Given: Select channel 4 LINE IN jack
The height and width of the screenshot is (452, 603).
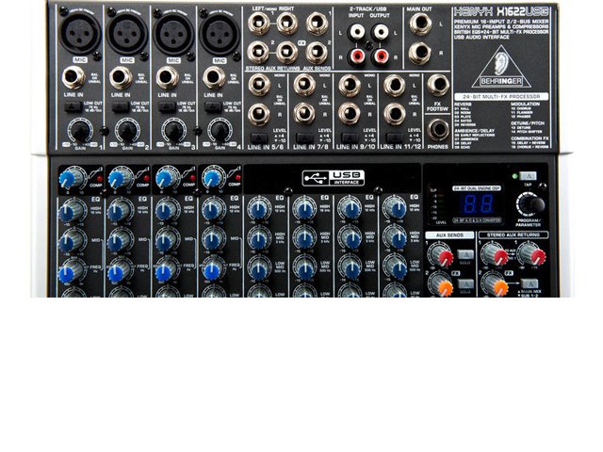Looking at the screenshot, I should tap(214, 77).
